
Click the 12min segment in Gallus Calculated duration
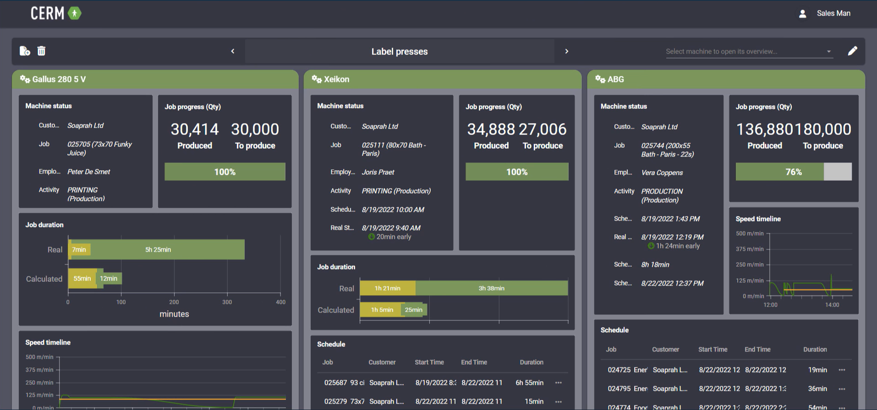click(x=109, y=278)
